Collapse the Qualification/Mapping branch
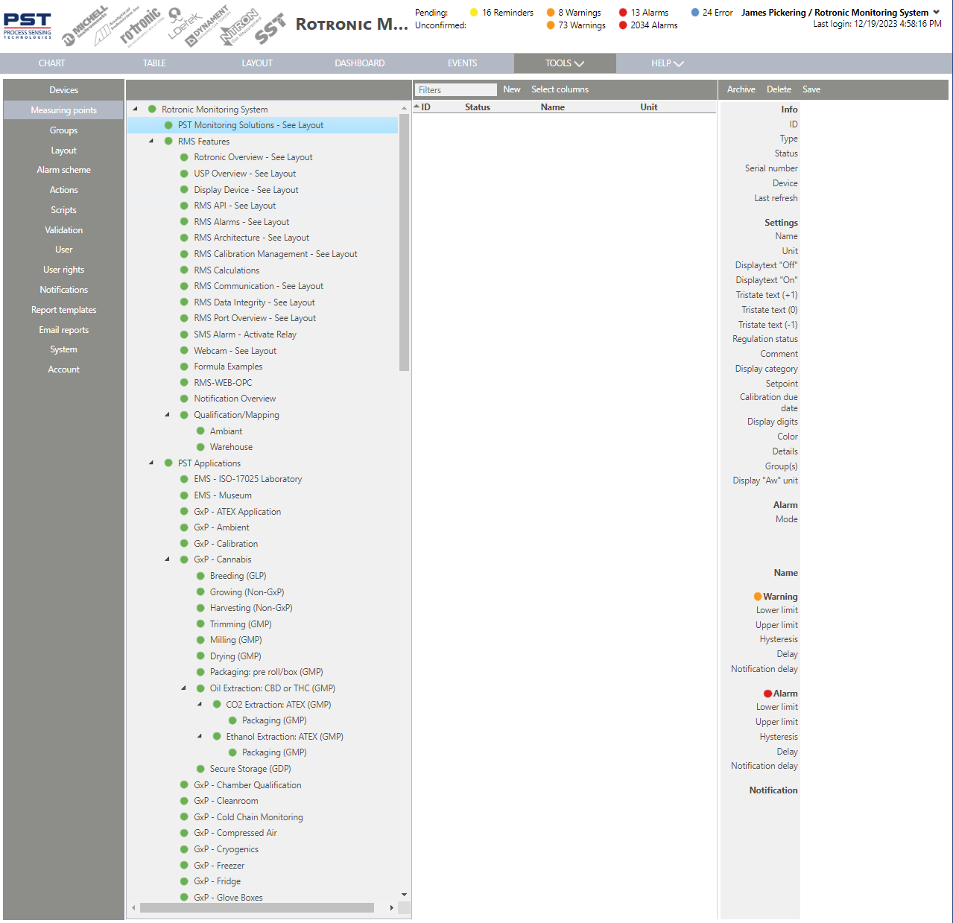The width and height of the screenshot is (953, 923). click(167, 414)
